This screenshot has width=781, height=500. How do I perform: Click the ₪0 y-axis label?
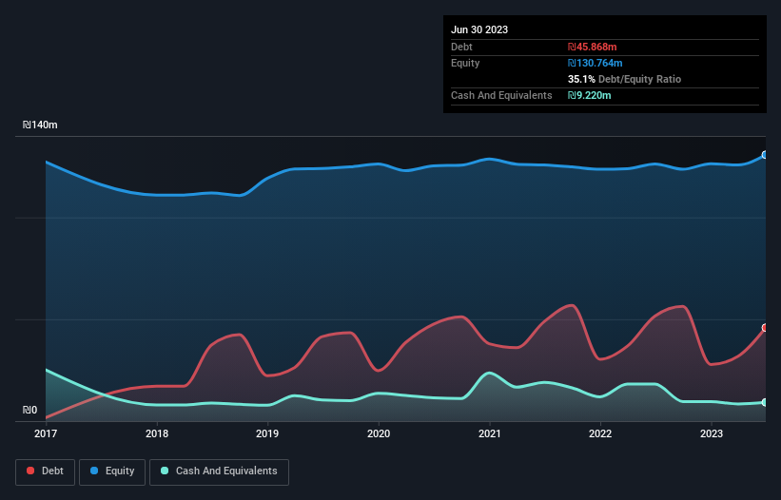tap(29, 410)
